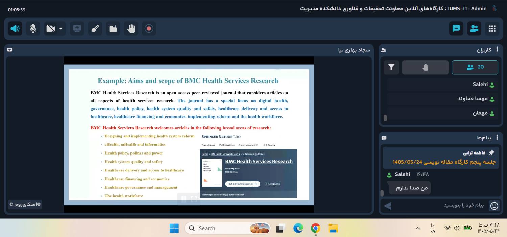Show hidden system tray icons chevron
The image size is (507, 237).
click(418, 228)
